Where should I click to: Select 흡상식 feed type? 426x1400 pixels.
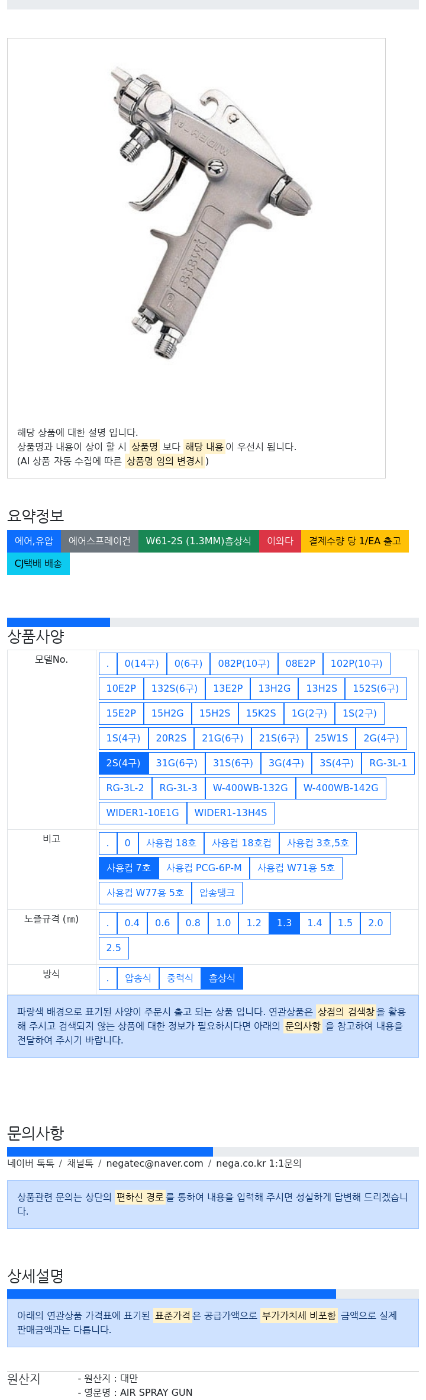click(222, 978)
